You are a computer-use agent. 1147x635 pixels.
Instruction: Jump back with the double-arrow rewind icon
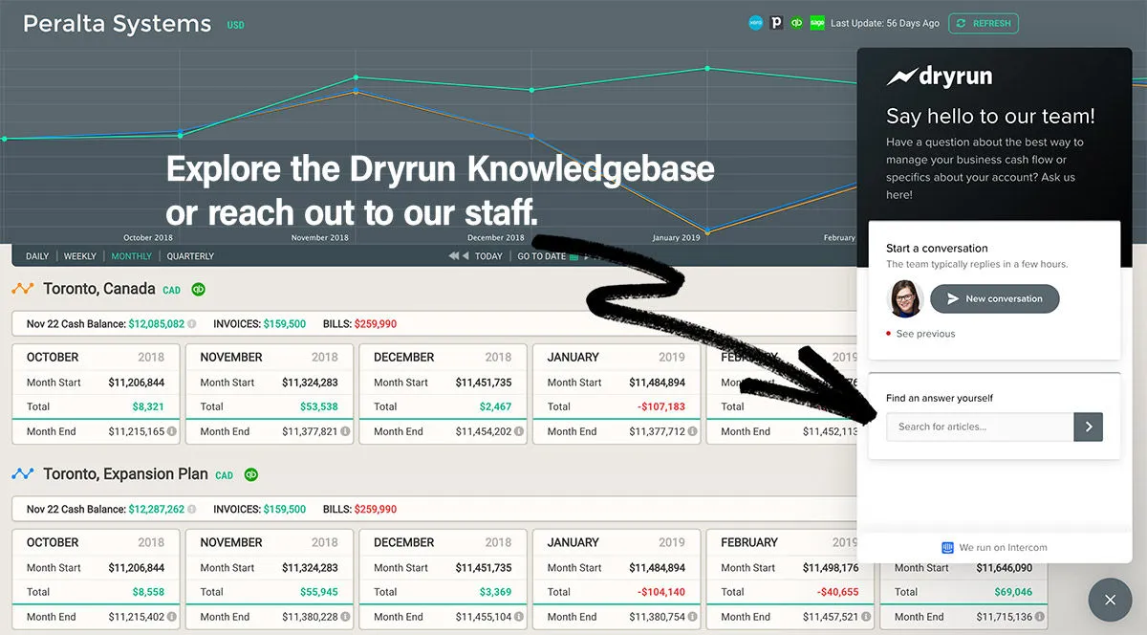click(453, 256)
